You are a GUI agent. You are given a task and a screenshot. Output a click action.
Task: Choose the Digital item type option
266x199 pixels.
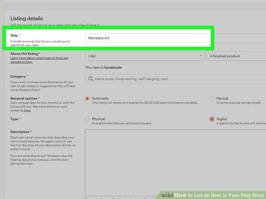pyautogui.click(x=212, y=119)
